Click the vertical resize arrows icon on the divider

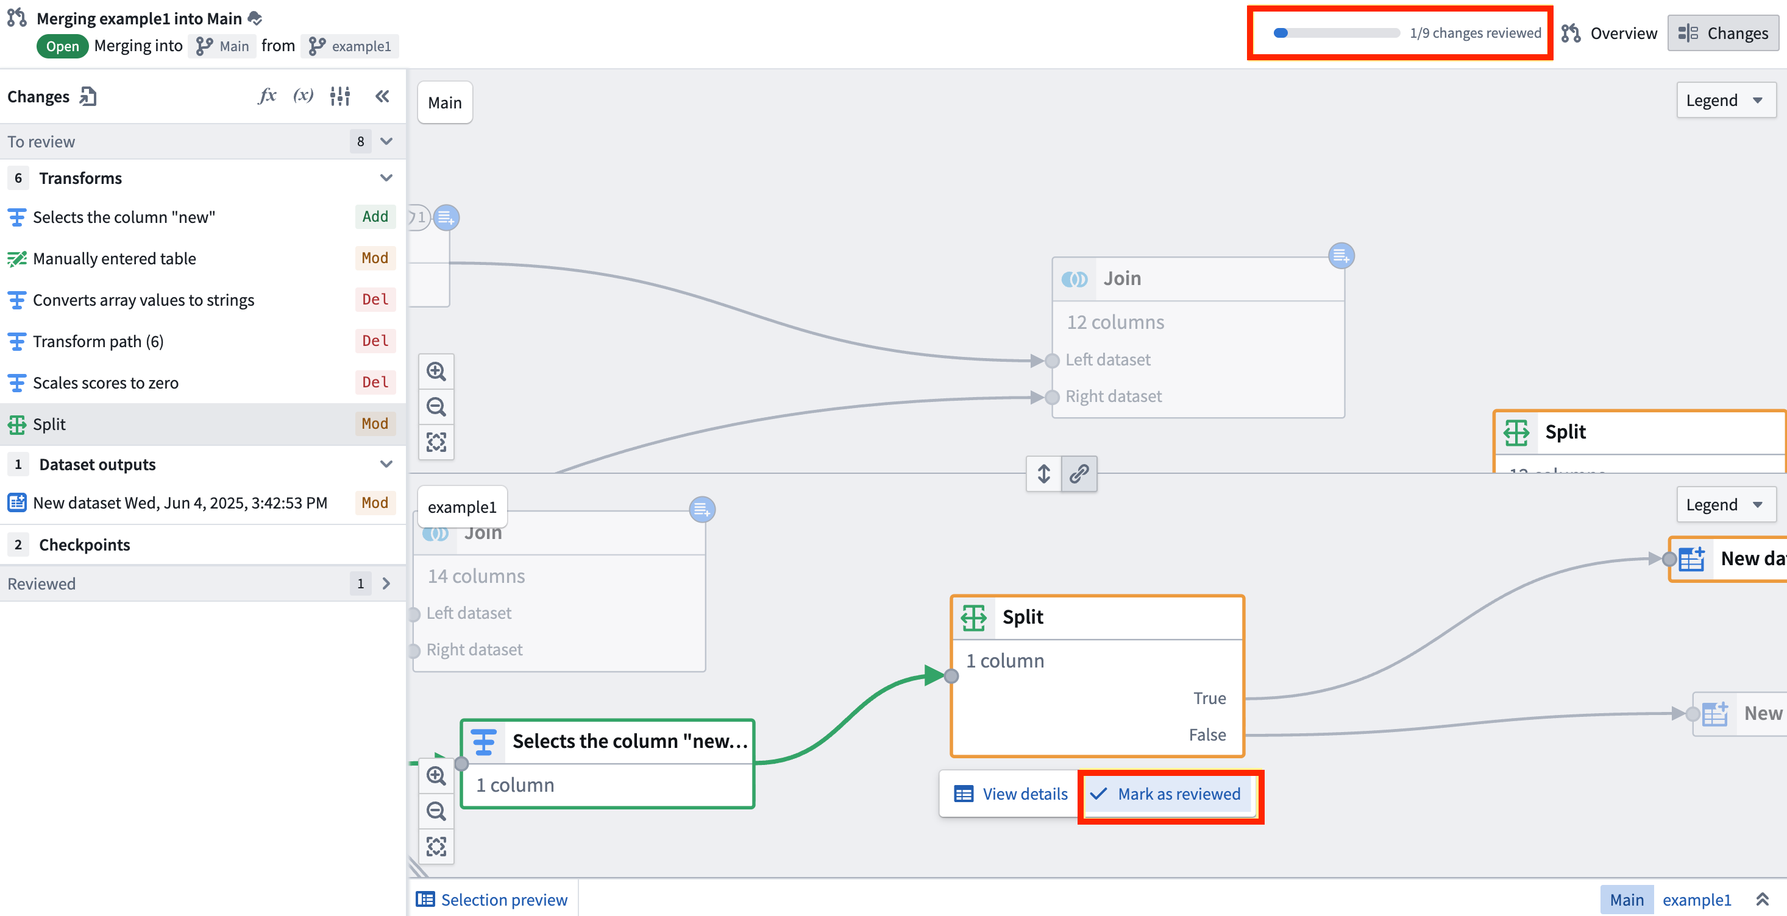click(x=1043, y=474)
